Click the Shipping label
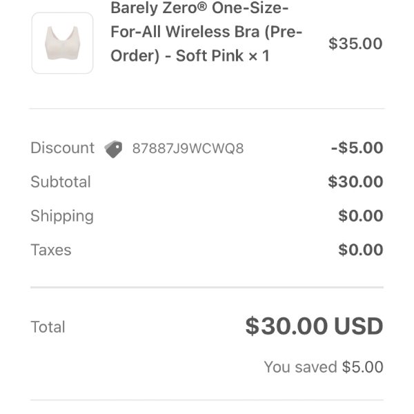This screenshot has height=414, width=414. tap(62, 216)
